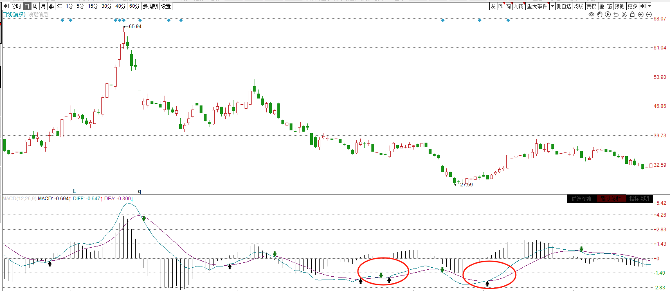
Task: Click DEA: -0.300 value
Action: (118, 199)
